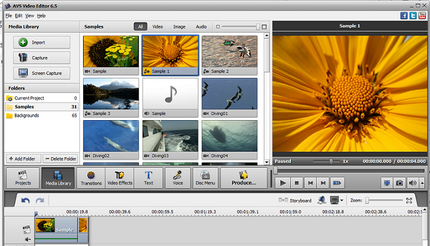Select the Backgrounds folder

tap(27, 116)
